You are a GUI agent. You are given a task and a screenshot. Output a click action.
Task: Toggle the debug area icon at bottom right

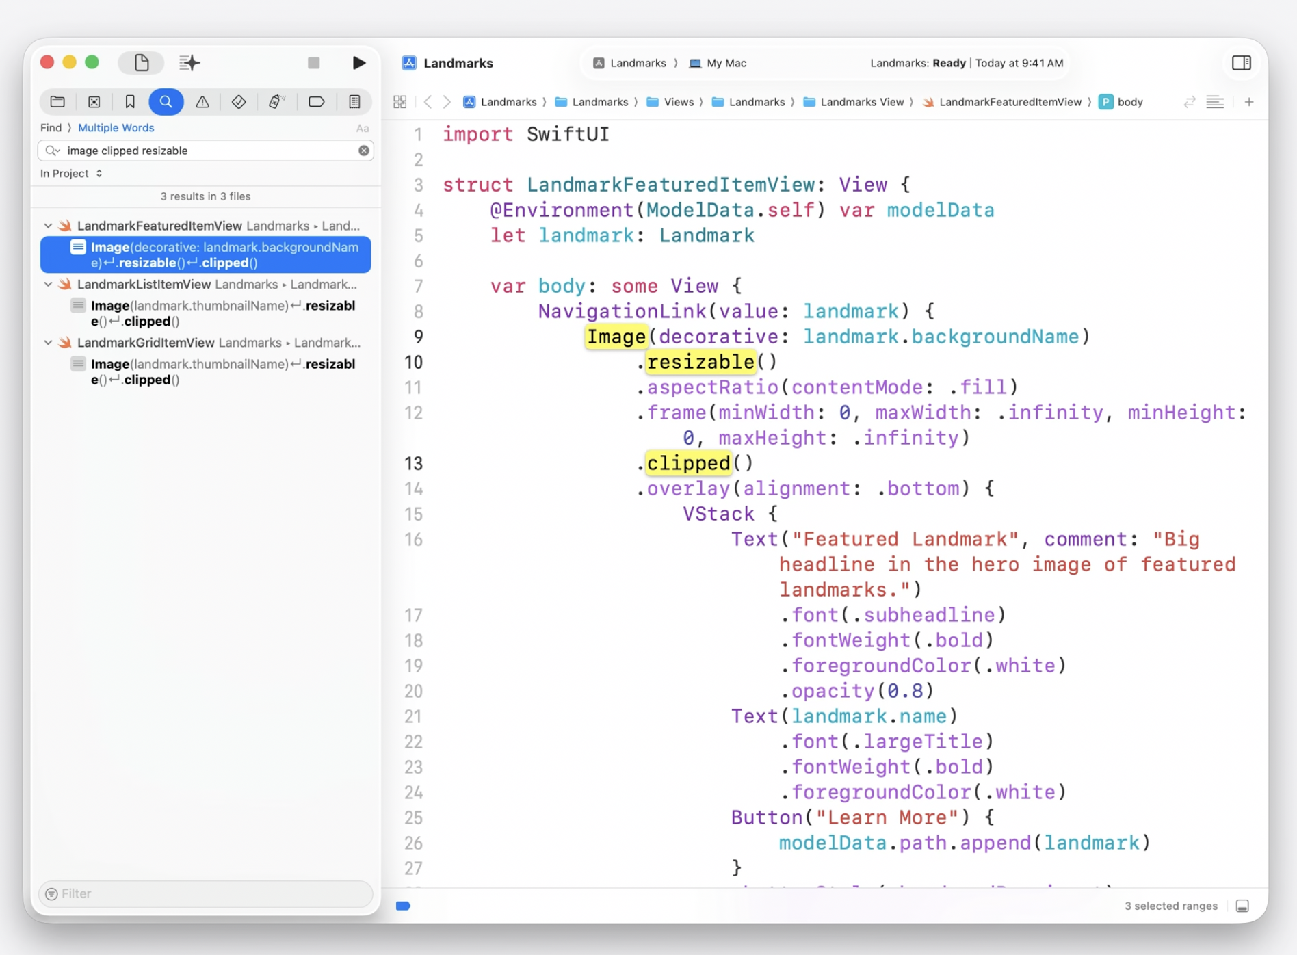point(1243,906)
